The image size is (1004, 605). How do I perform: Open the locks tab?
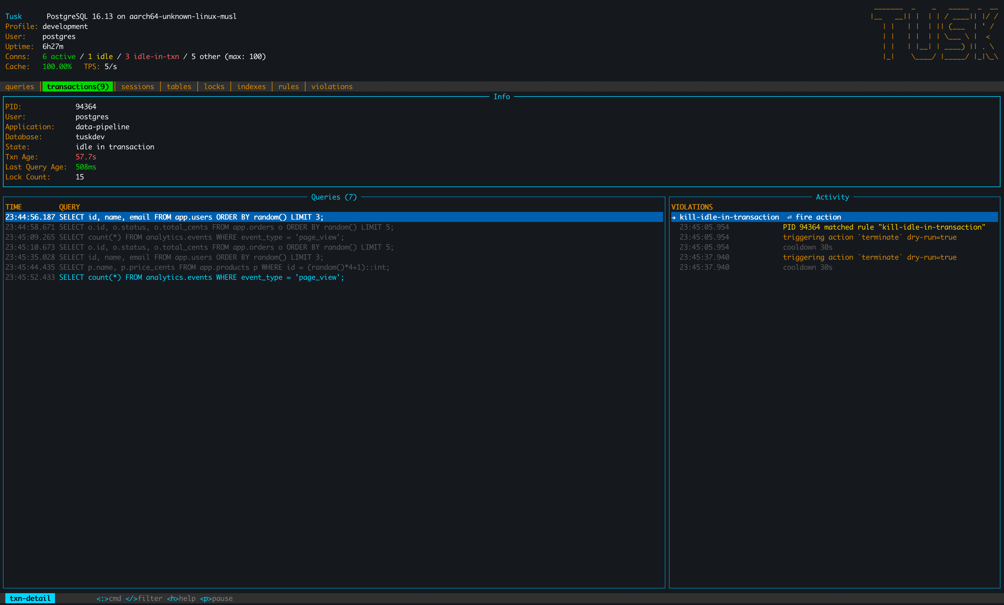[x=214, y=87]
